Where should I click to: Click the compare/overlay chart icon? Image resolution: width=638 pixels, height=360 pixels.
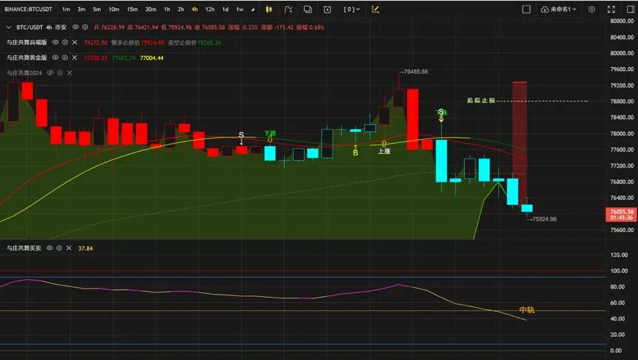(308, 9)
